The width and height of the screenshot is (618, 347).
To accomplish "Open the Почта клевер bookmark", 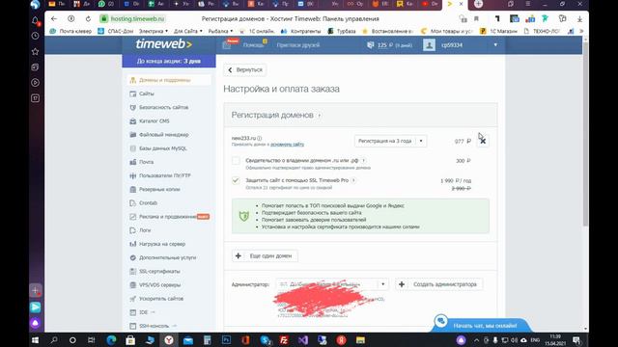I will [x=70, y=31].
